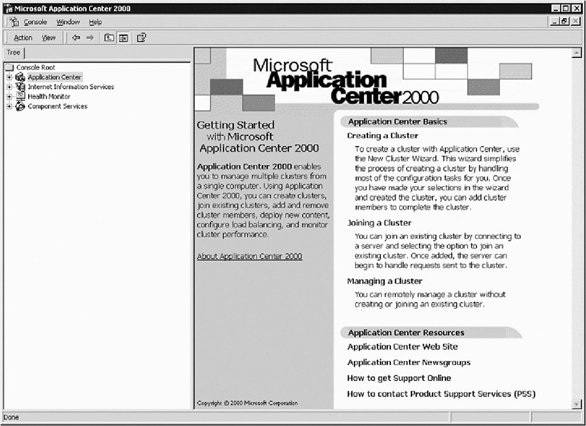Image resolution: width=586 pixels, height=426 pixels.
Task: Toggle the Show/Hide Console Tree icon
Action: click(x=123, y=38)
